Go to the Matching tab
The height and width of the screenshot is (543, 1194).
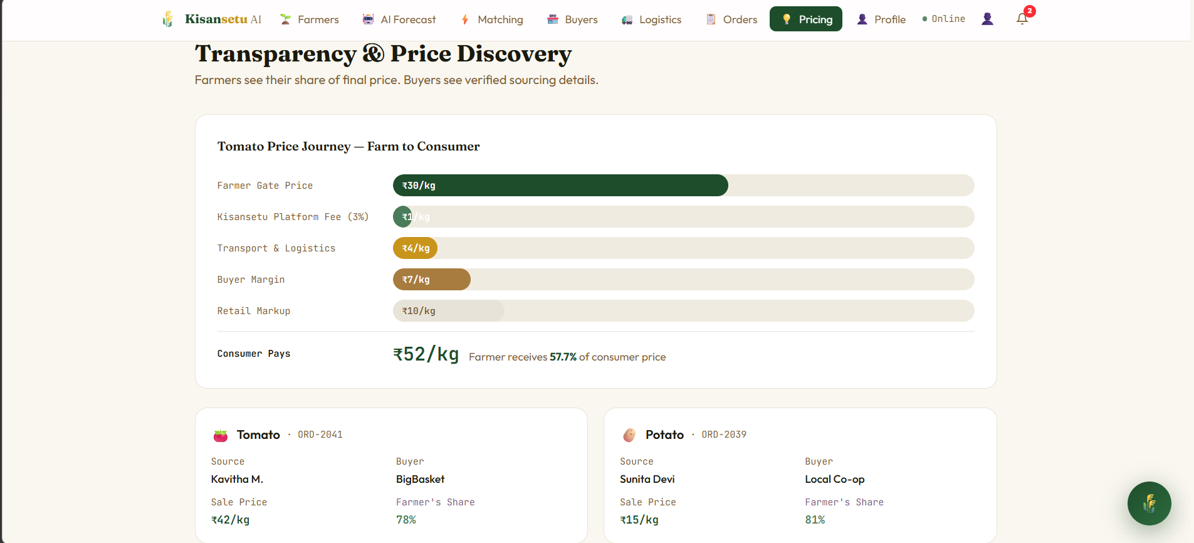click(x=491, y=19)
